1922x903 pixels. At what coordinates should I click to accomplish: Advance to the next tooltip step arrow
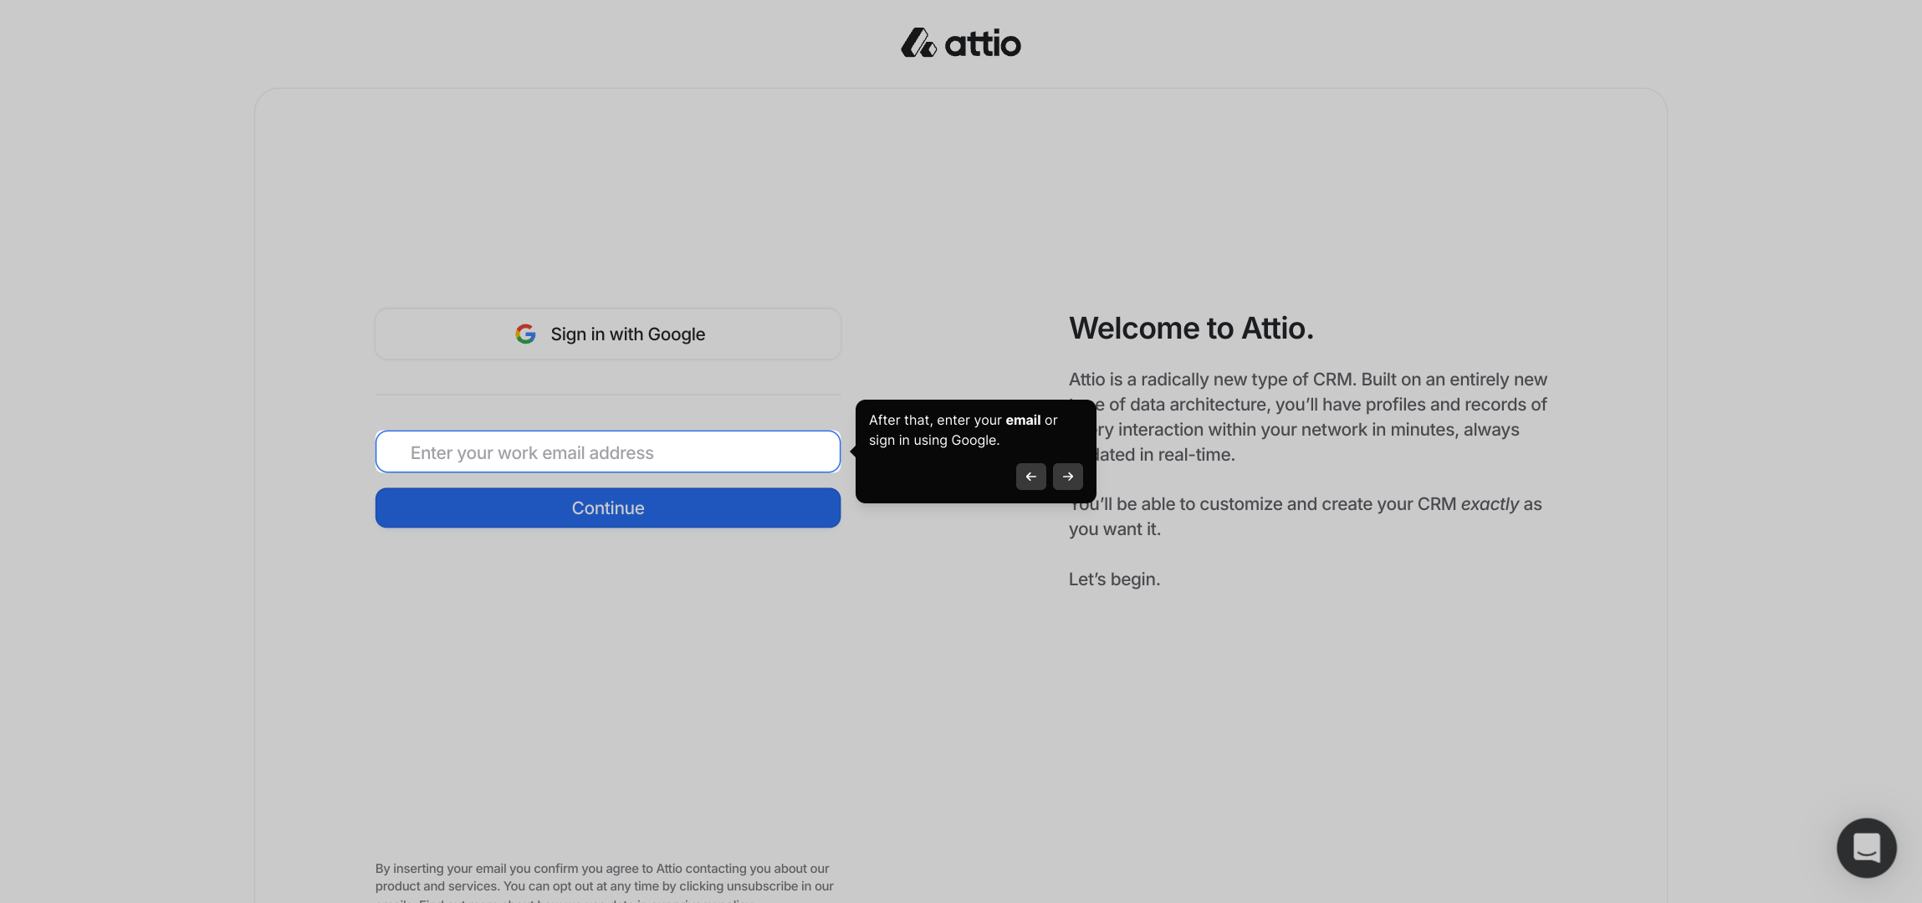pos(1068,477)
